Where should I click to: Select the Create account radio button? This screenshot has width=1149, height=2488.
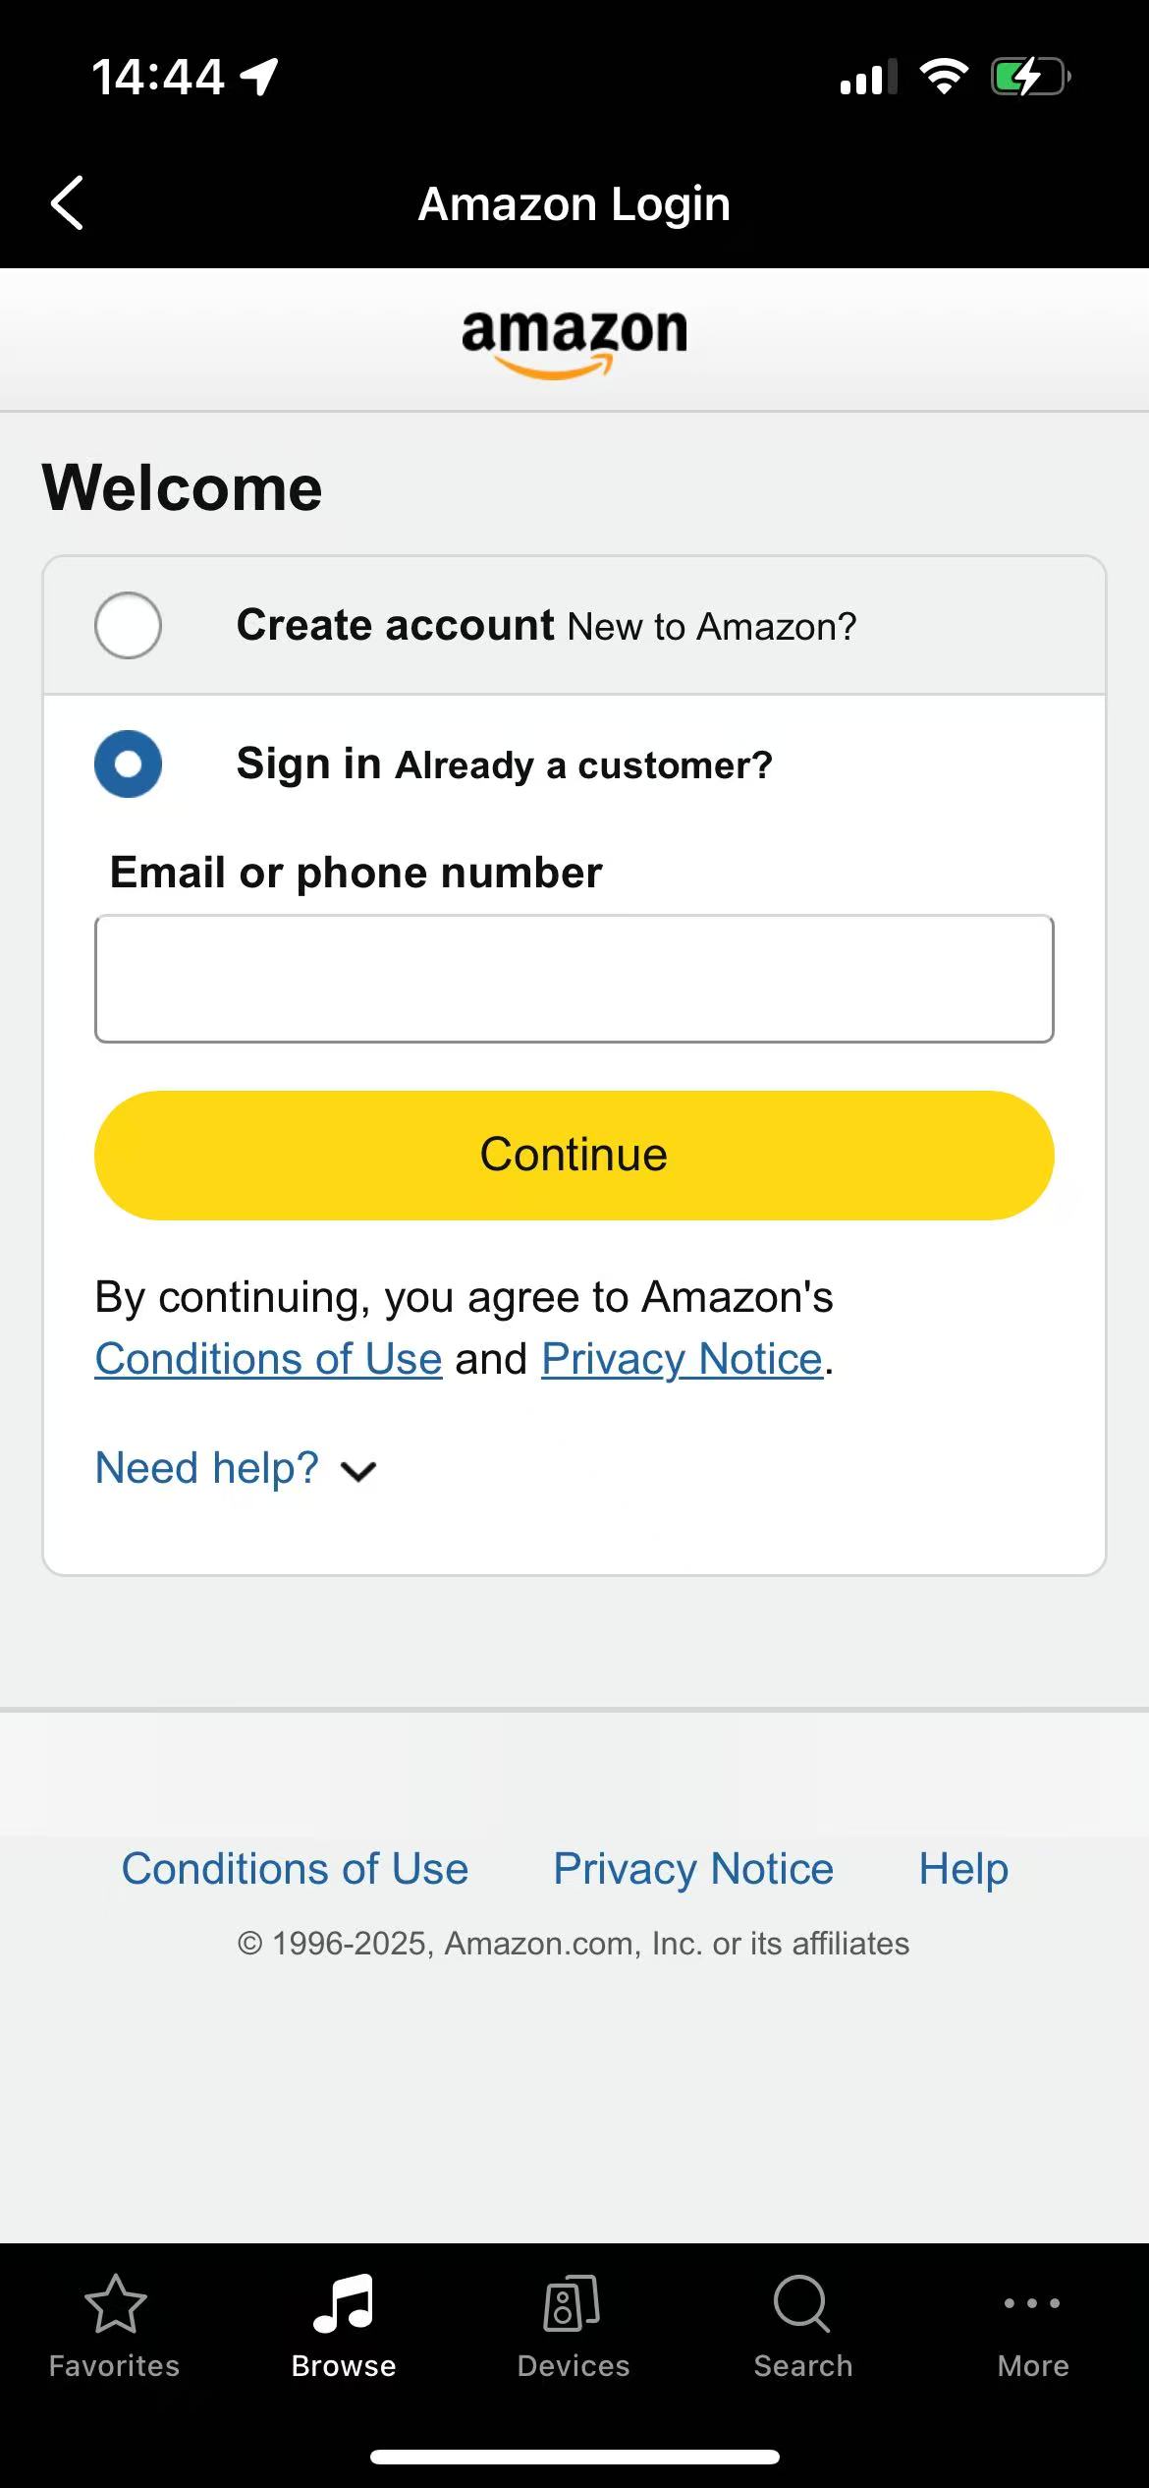click(128, 625)
